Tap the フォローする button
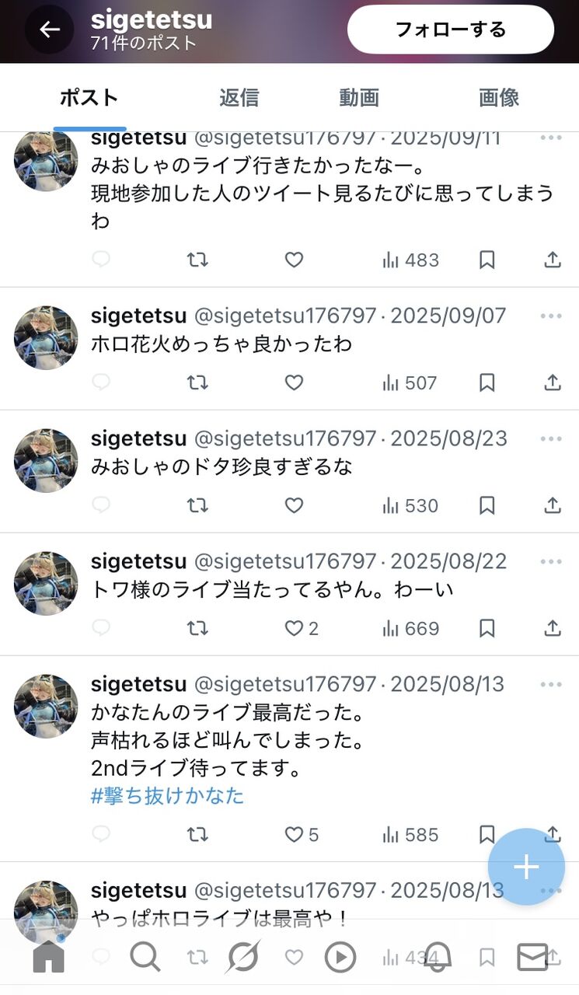Image resolution: width=579 pixels, height=995 pixels. point(451,30)
